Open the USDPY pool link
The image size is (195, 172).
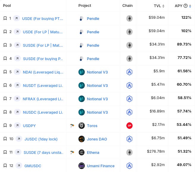tap(29, 126)
